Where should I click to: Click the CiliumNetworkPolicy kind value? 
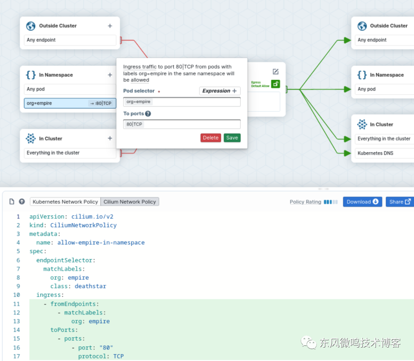click(x=84, y=225)
